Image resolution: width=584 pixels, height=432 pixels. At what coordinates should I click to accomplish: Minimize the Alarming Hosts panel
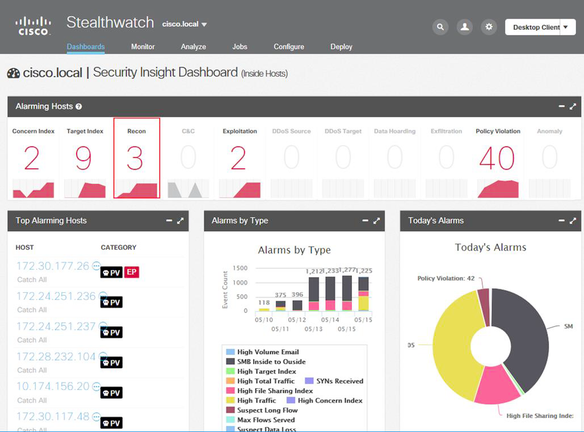click(561, 106)
